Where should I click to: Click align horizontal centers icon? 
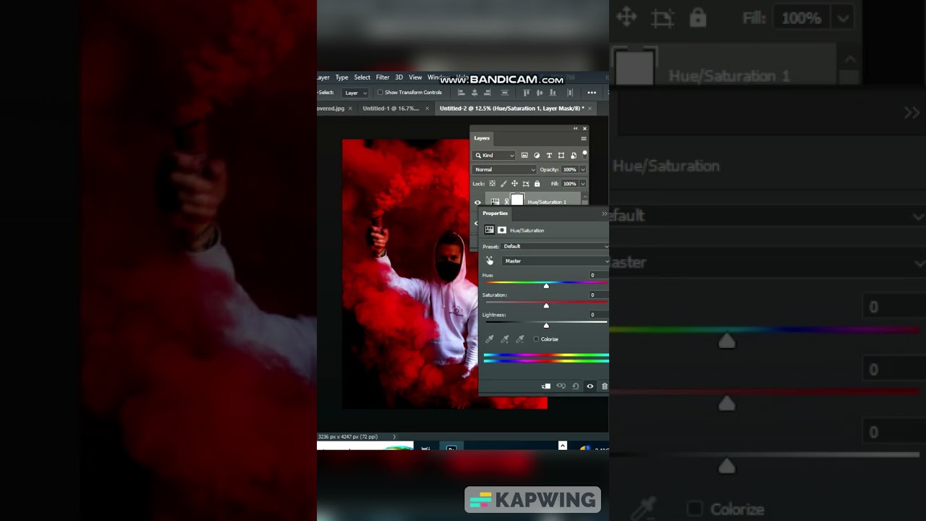point(475,93)
